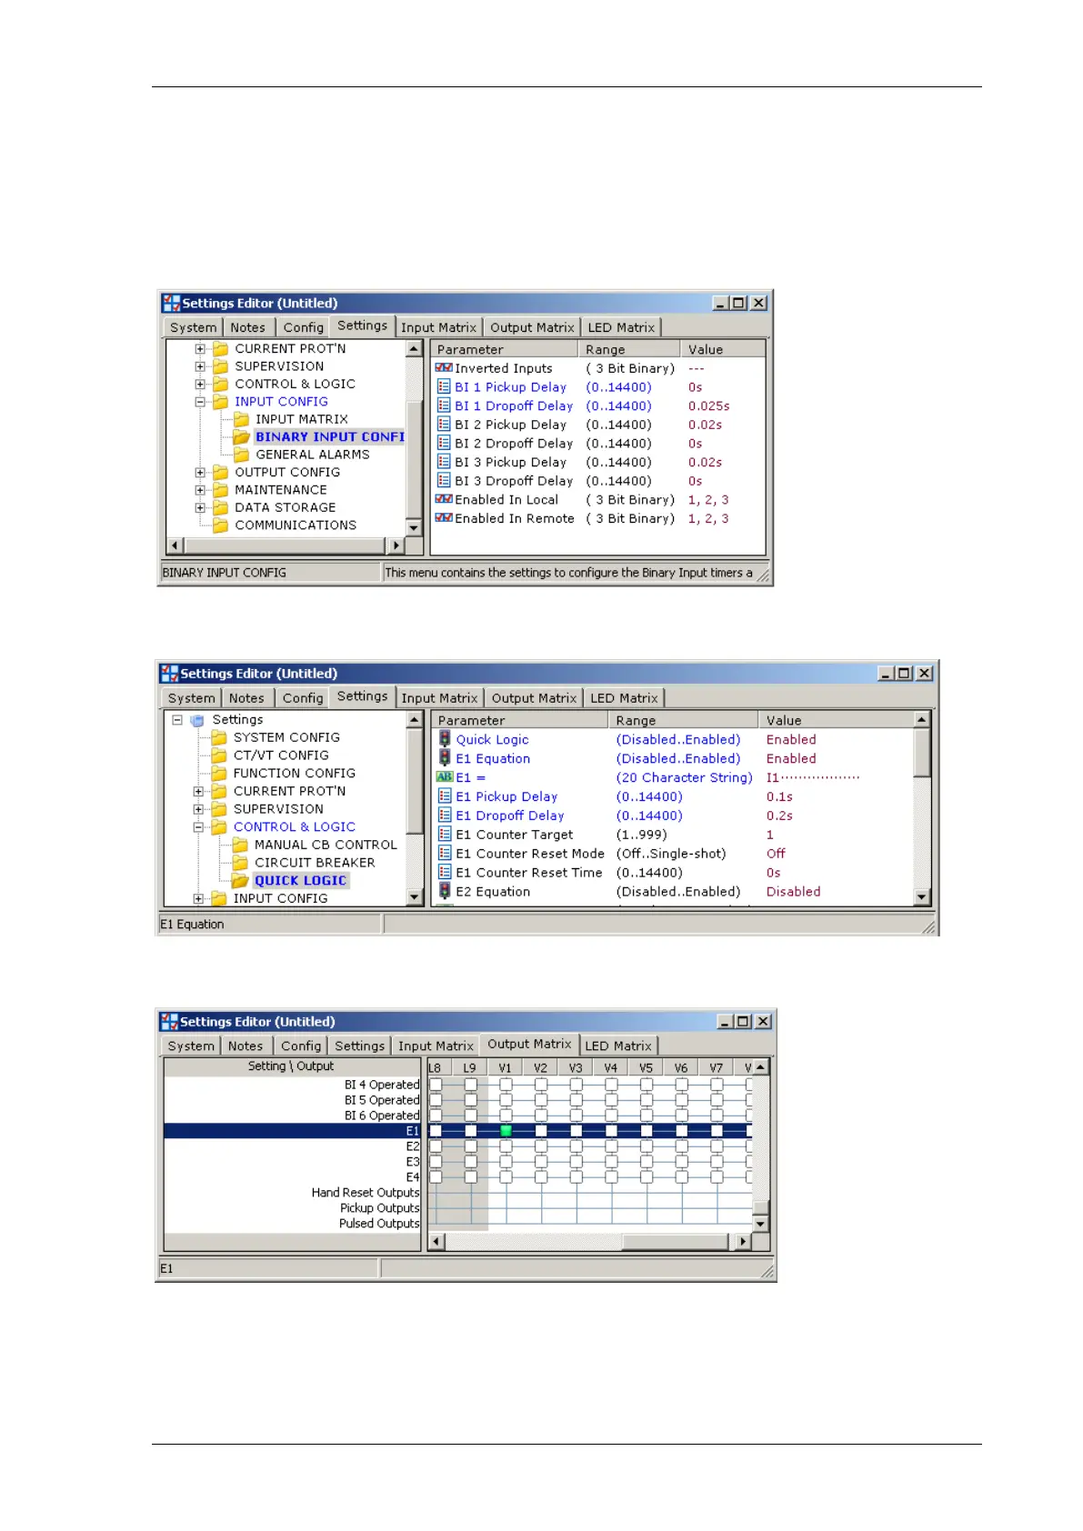Screen dimensions: 1083x1531
Task: Click the Quick Logic traffic-light icon in parameter list
Action: coord(445,739)
